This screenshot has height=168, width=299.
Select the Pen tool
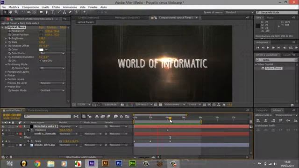47,12
